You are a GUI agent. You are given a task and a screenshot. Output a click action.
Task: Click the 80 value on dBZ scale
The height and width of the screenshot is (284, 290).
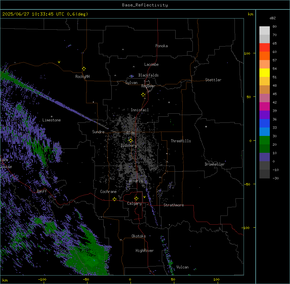pos(275,27)
